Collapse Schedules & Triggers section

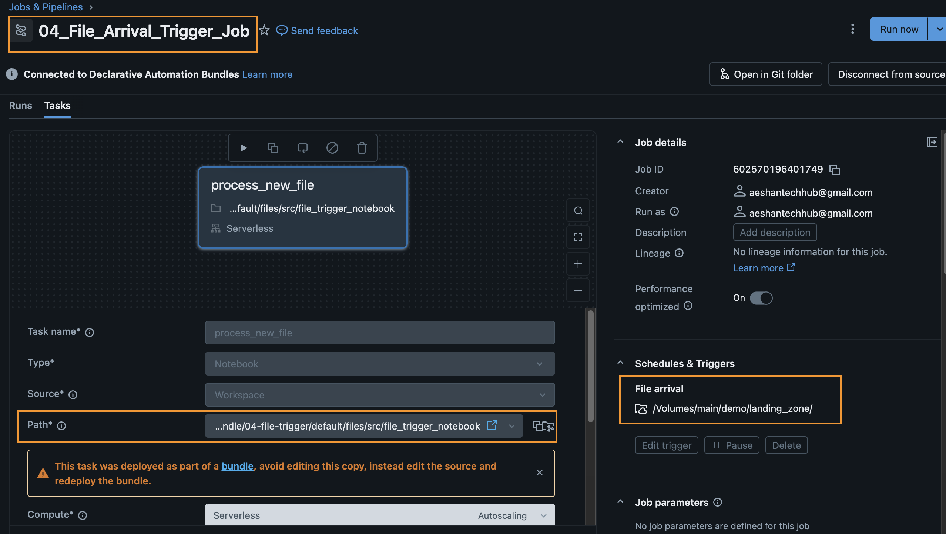click(x=621, y=363)
